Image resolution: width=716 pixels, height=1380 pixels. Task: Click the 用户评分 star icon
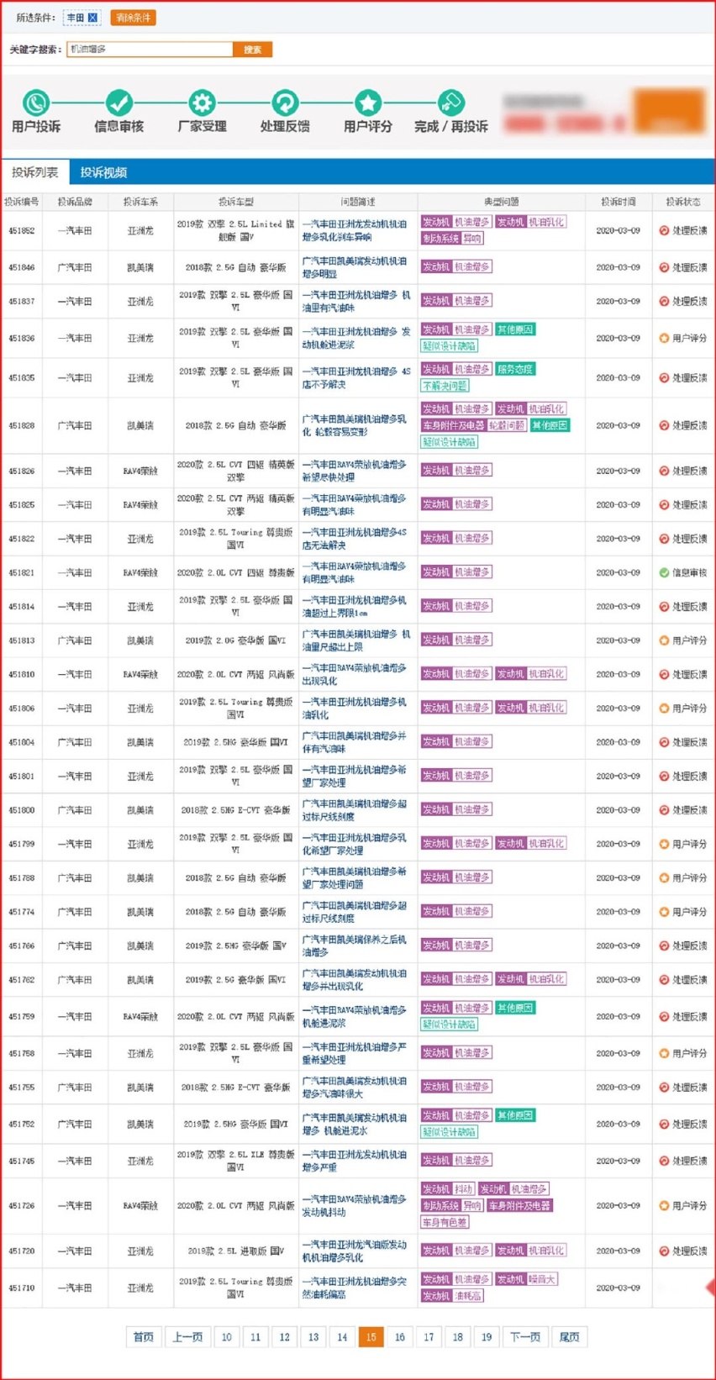(367, 103)
